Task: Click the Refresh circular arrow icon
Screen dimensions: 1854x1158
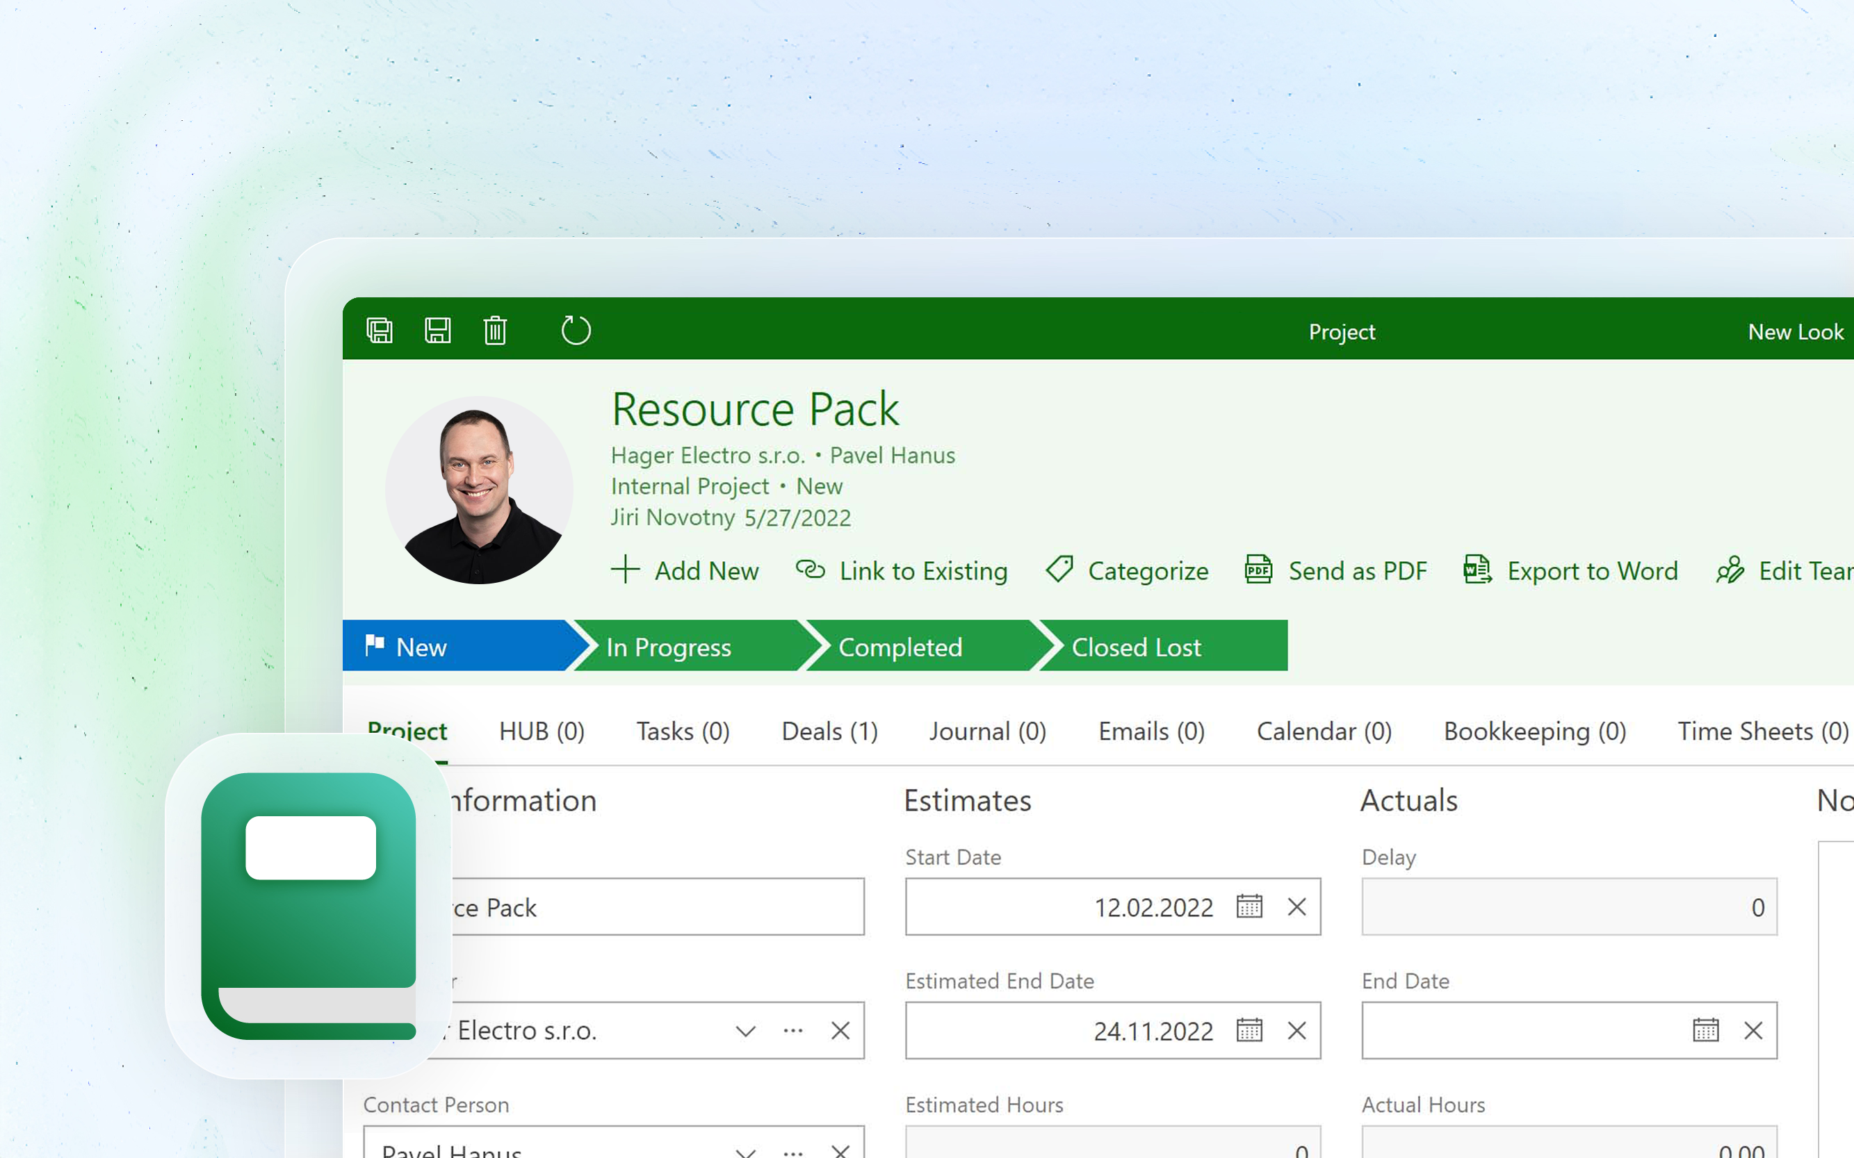Action: (x=576, y=331)
